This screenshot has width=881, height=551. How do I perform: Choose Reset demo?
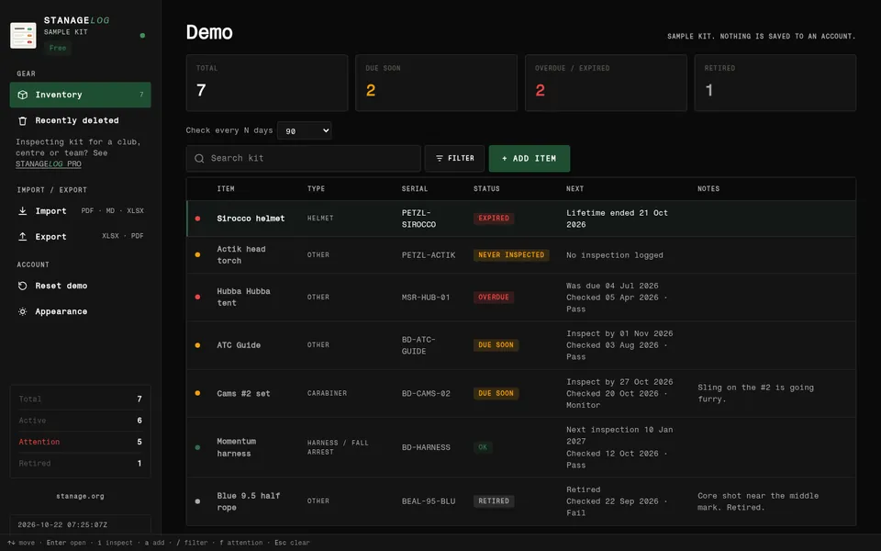point(81,286)
